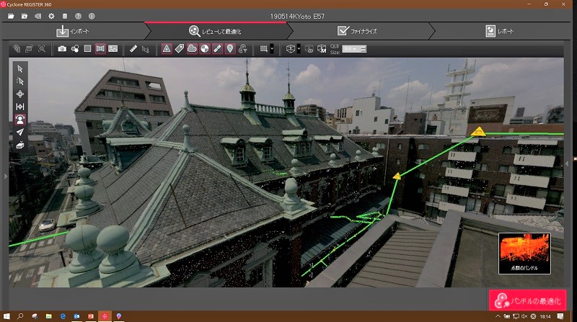Toggle the location pin markers display
The height and width of the screenshot is (322, 577).
pos(230,49)
